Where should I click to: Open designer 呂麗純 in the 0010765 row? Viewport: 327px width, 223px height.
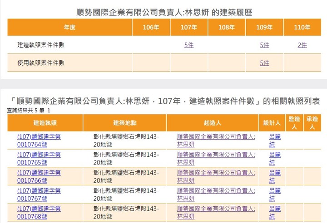275,159
